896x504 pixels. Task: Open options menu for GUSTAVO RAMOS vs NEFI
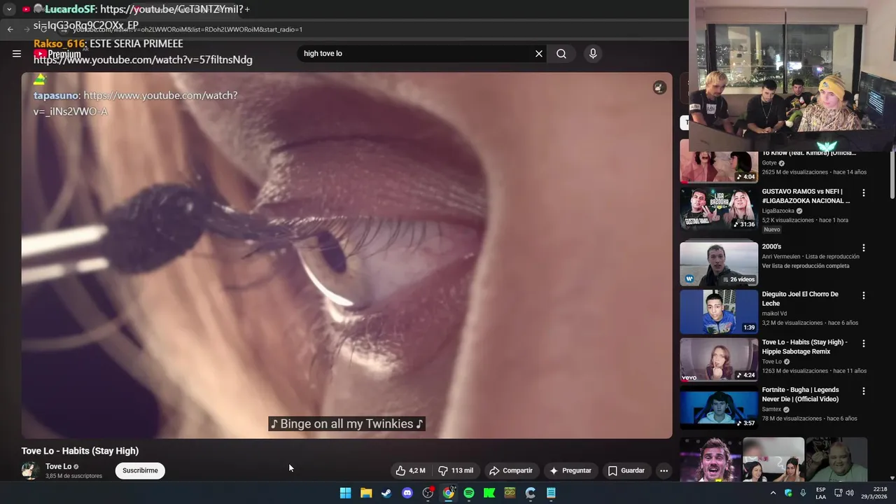[x=863, y=192]
